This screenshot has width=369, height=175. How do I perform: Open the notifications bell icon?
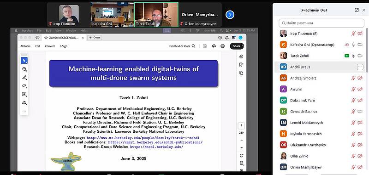click(x=227, y=38)
